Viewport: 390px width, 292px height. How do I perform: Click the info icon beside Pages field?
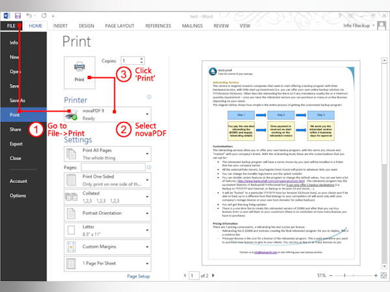point(149,167)
